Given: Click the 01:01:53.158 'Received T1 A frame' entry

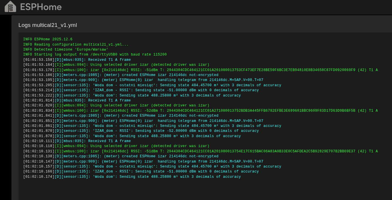Looking at the screenshot, I should [77, 60].
